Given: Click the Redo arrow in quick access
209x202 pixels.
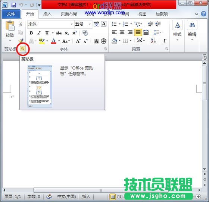Looking at the screenshot, I should pos(32,5).
